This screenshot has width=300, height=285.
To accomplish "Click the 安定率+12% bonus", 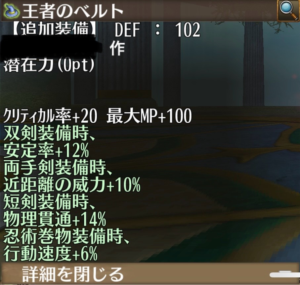I will (x=46, y=150).
